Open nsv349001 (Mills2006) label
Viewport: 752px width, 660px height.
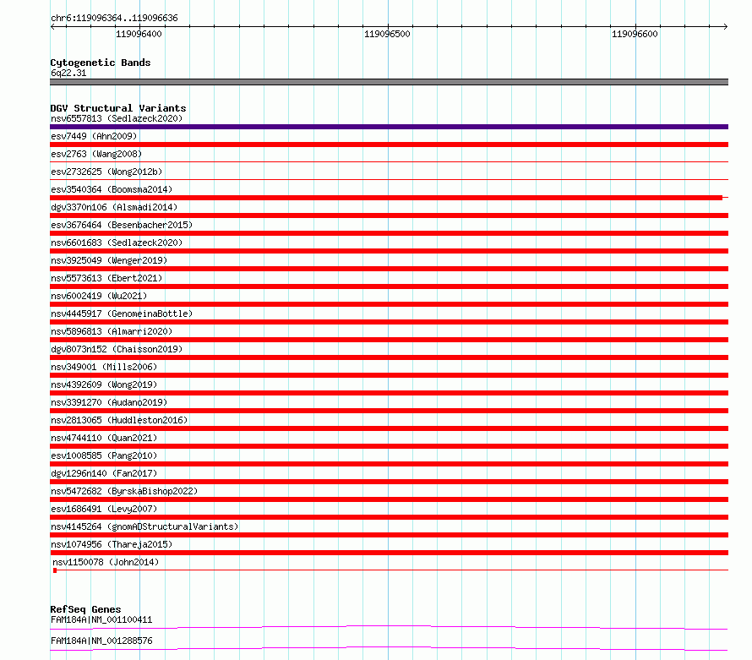104,367
